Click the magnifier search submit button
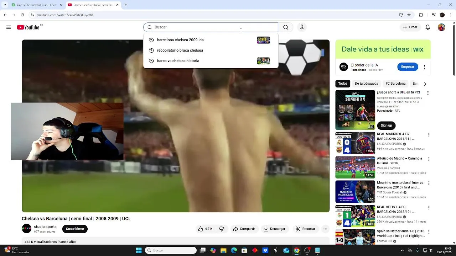456x256 pixels. point(286,27)
